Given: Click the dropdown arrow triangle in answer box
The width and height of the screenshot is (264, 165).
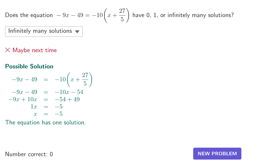Looking at the screenshot, I should 77,32.
